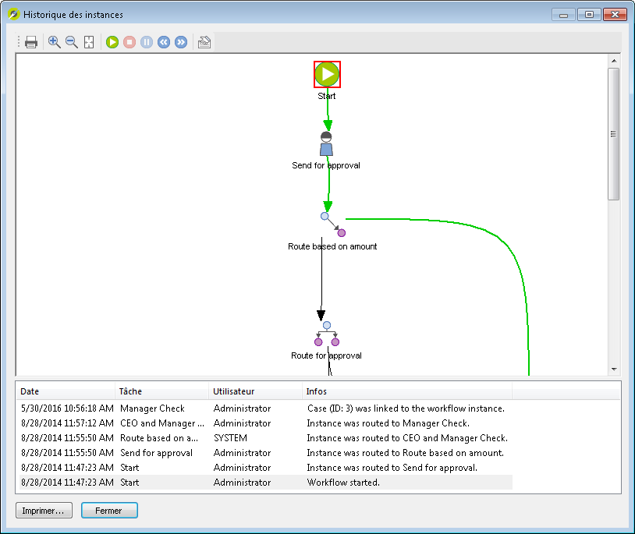Zoom out of the workflow diagram

[x=72, y=42]
